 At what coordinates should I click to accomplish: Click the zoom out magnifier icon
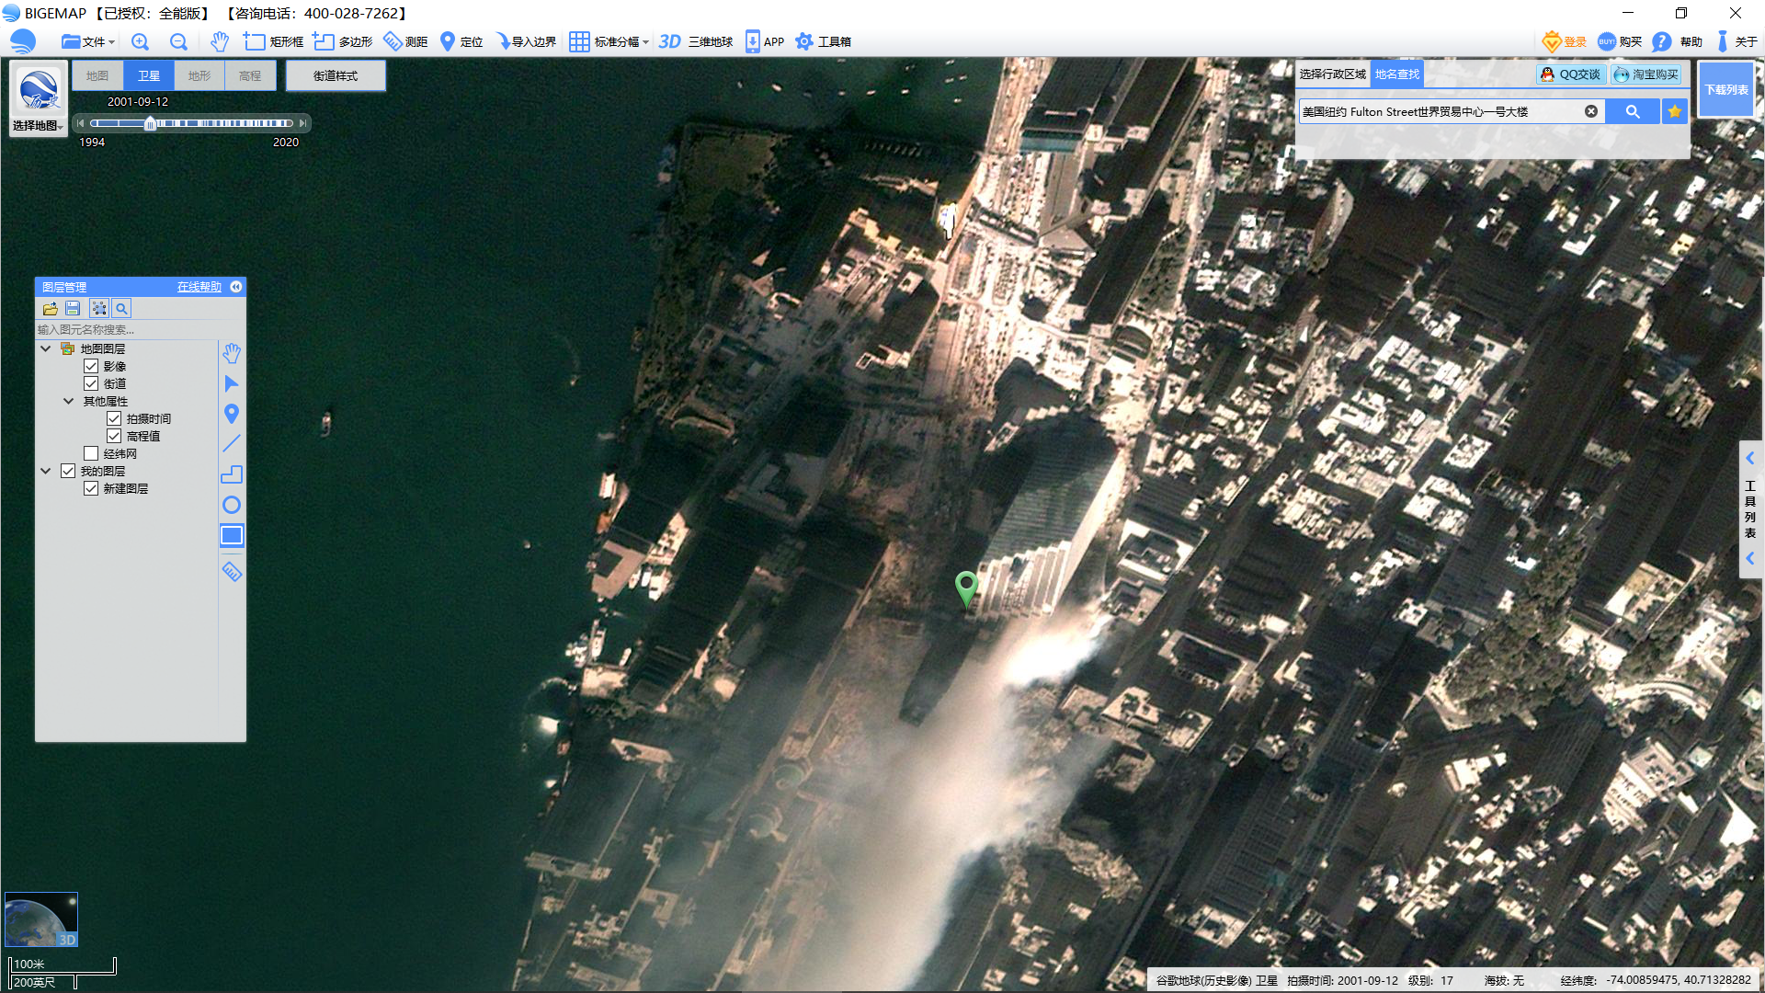pyautogui.click(x=178, y=41)
